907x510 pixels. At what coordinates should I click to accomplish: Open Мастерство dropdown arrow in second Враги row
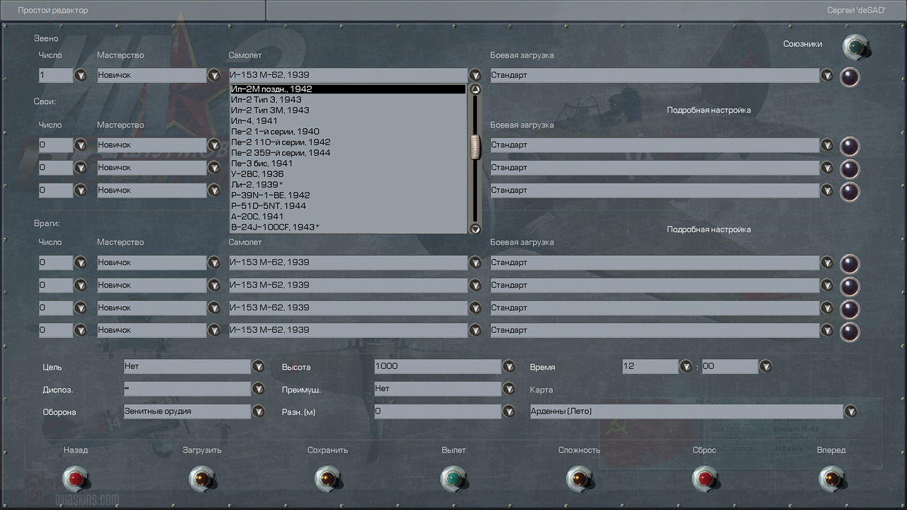214,285
